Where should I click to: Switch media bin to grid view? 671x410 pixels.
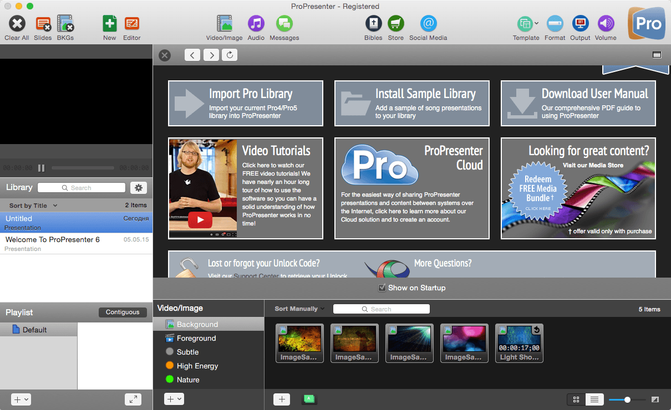[x=576, y=399]
